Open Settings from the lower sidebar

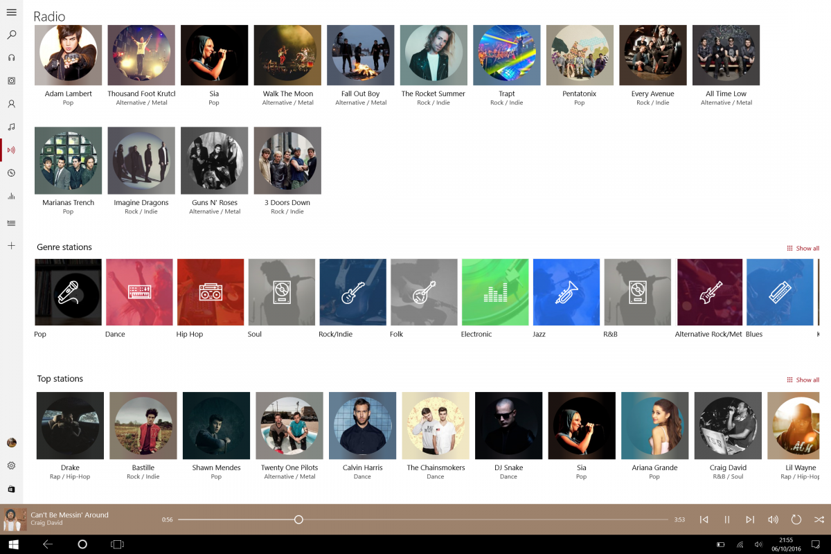point(11,466)
